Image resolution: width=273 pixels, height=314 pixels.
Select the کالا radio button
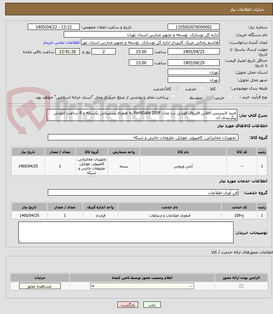click(x=221, y=88)
